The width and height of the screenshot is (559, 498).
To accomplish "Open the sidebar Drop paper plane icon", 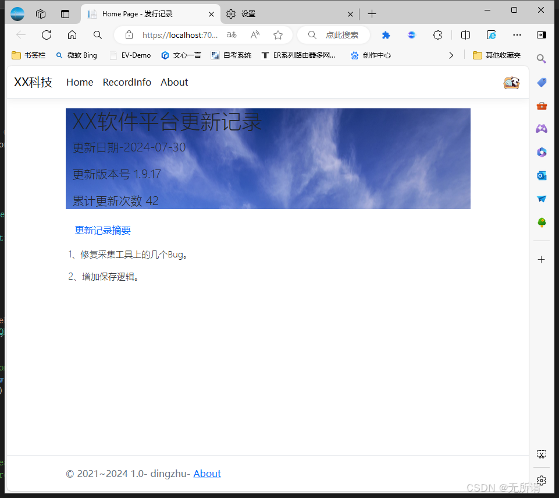I will pos(542,199).
